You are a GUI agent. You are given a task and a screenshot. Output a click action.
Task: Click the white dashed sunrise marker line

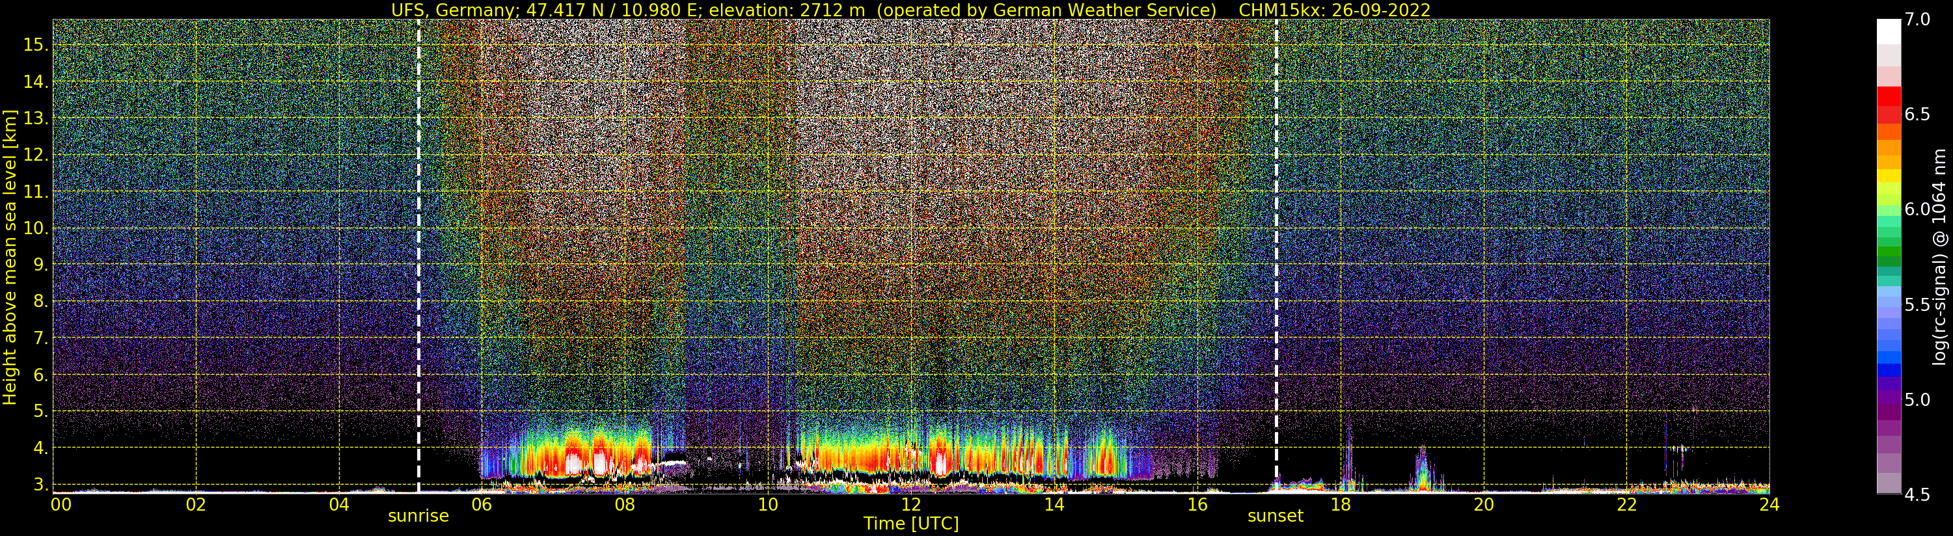418,256
